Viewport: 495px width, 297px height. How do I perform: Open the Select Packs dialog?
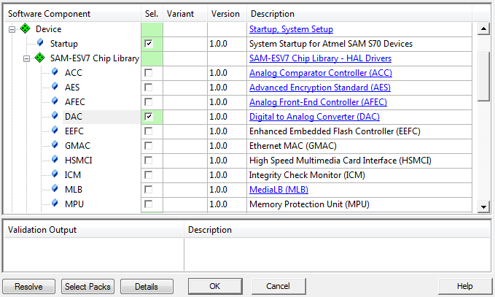click(x=87, y=287)
